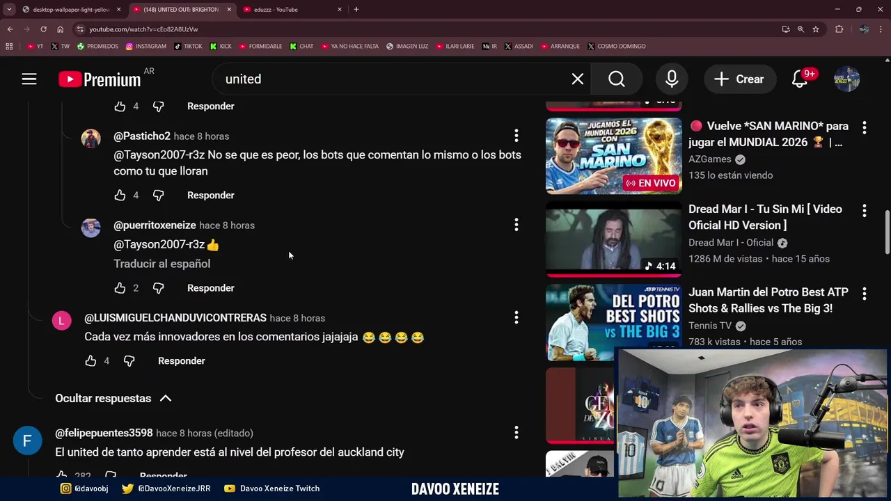Viewport: 891px width, 501px height.
Task: Open KICK bookmark
Action: (x=221, y=47)
